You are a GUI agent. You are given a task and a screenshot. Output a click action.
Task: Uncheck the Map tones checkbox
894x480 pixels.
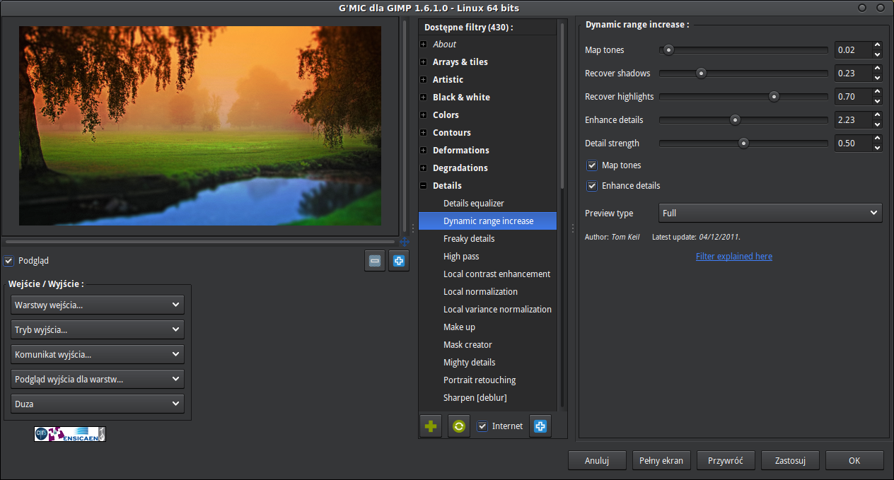(x=592, y=165)
